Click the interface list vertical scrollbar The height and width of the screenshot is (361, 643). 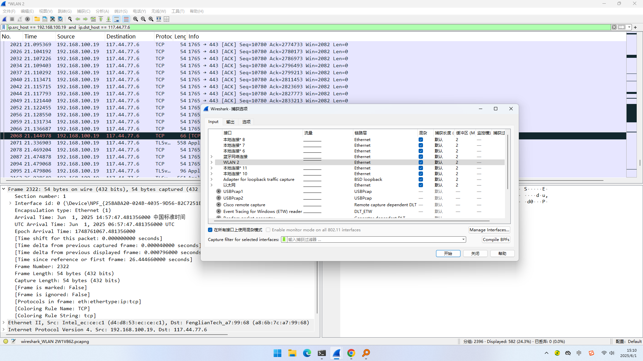pos(508,162)
